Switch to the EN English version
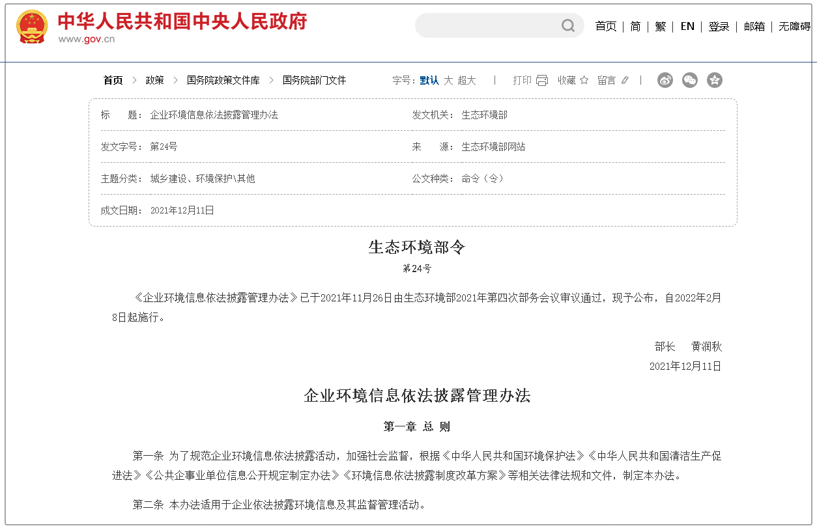The image size is (817, 528). click(x=687, y=26)
